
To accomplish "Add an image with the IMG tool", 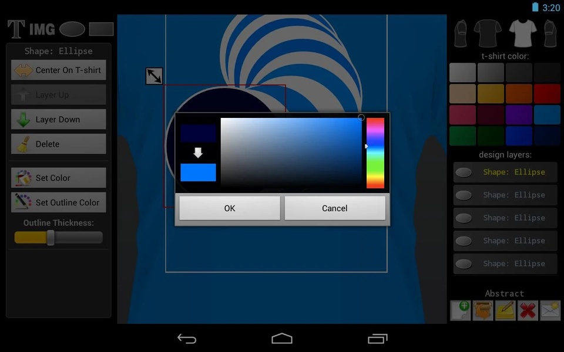I will pos(42,29).
